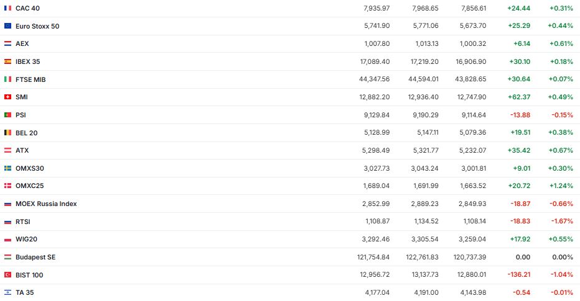
Task: Click the Israel flag icon beside TA 35
Action: (x=7, y=292)
